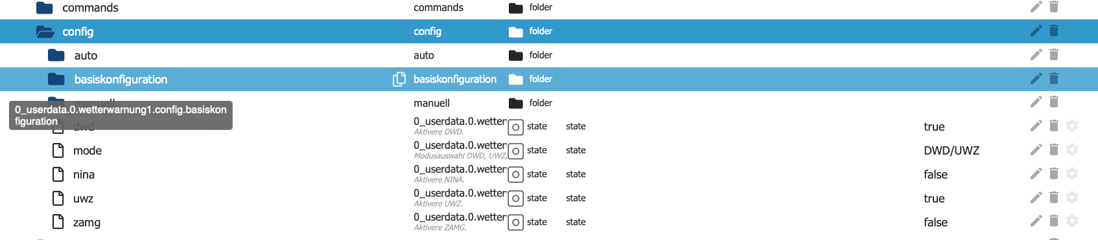The image size is (1098, 240).
Task: Toggle the nina value showing false
Action: (x=935, y=175)
